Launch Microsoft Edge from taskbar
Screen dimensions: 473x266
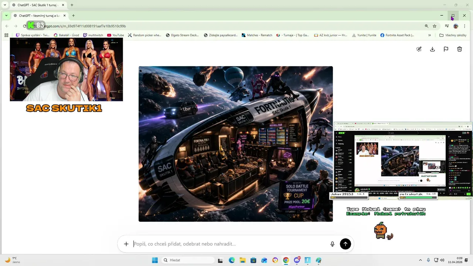(x=232, y=260)
